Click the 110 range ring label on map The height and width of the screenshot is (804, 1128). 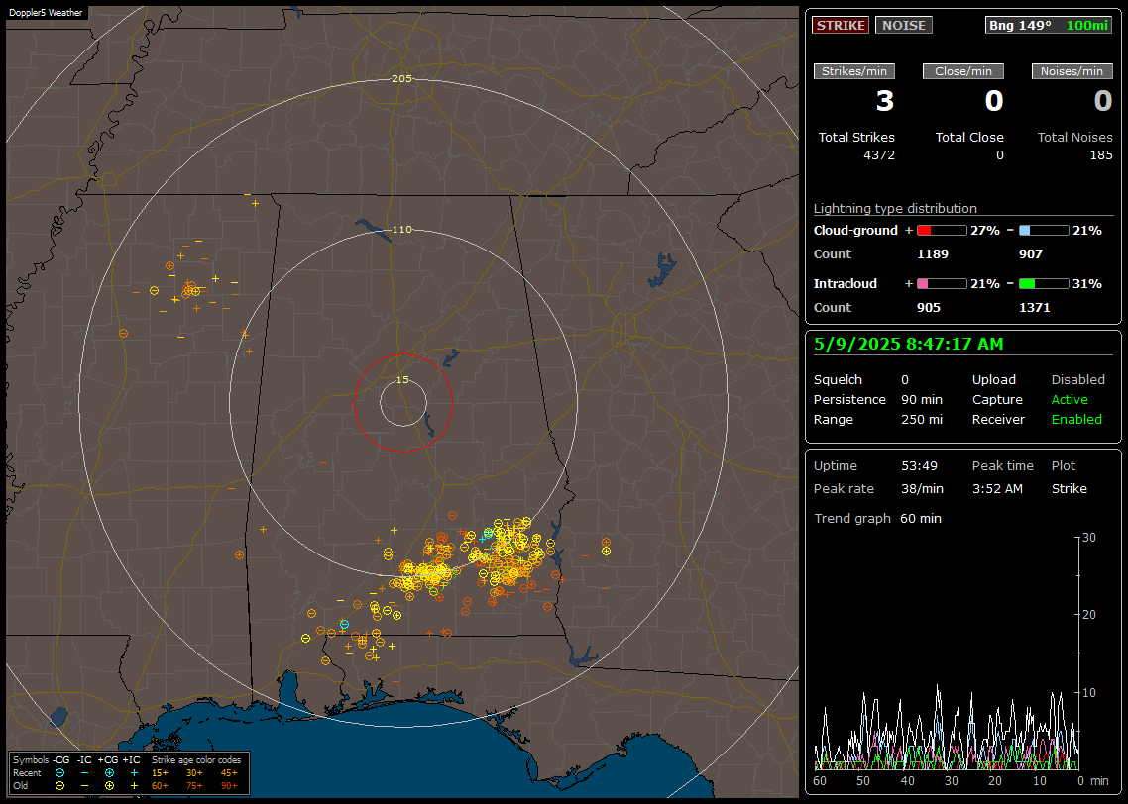click(402, 229)
